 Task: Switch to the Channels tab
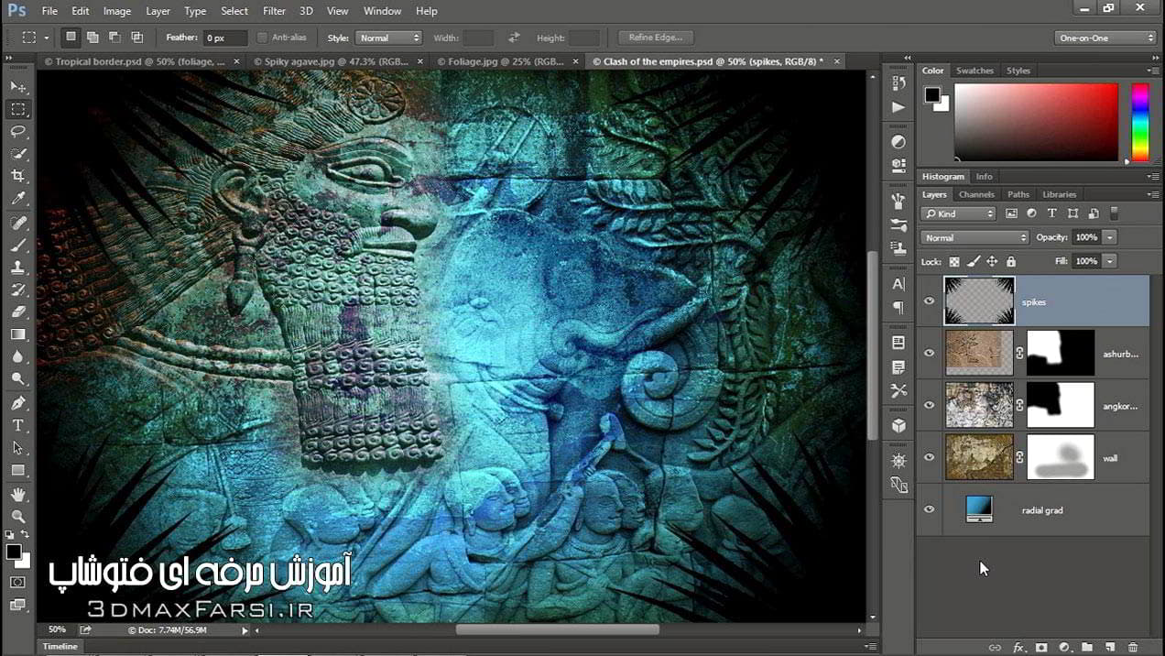[976, 194]
